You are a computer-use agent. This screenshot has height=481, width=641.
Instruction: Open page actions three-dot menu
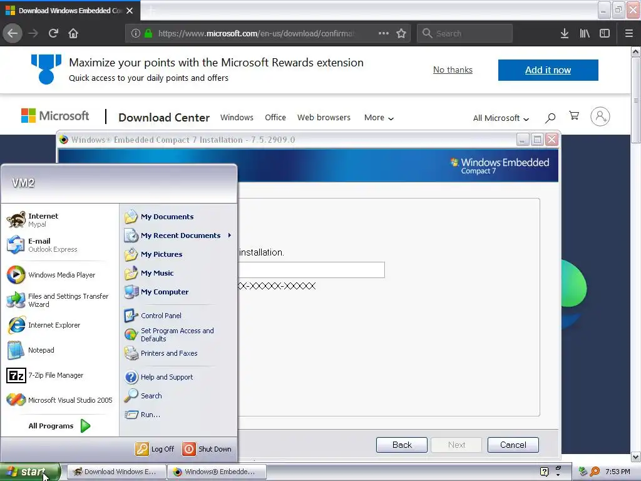click(384, 33)
